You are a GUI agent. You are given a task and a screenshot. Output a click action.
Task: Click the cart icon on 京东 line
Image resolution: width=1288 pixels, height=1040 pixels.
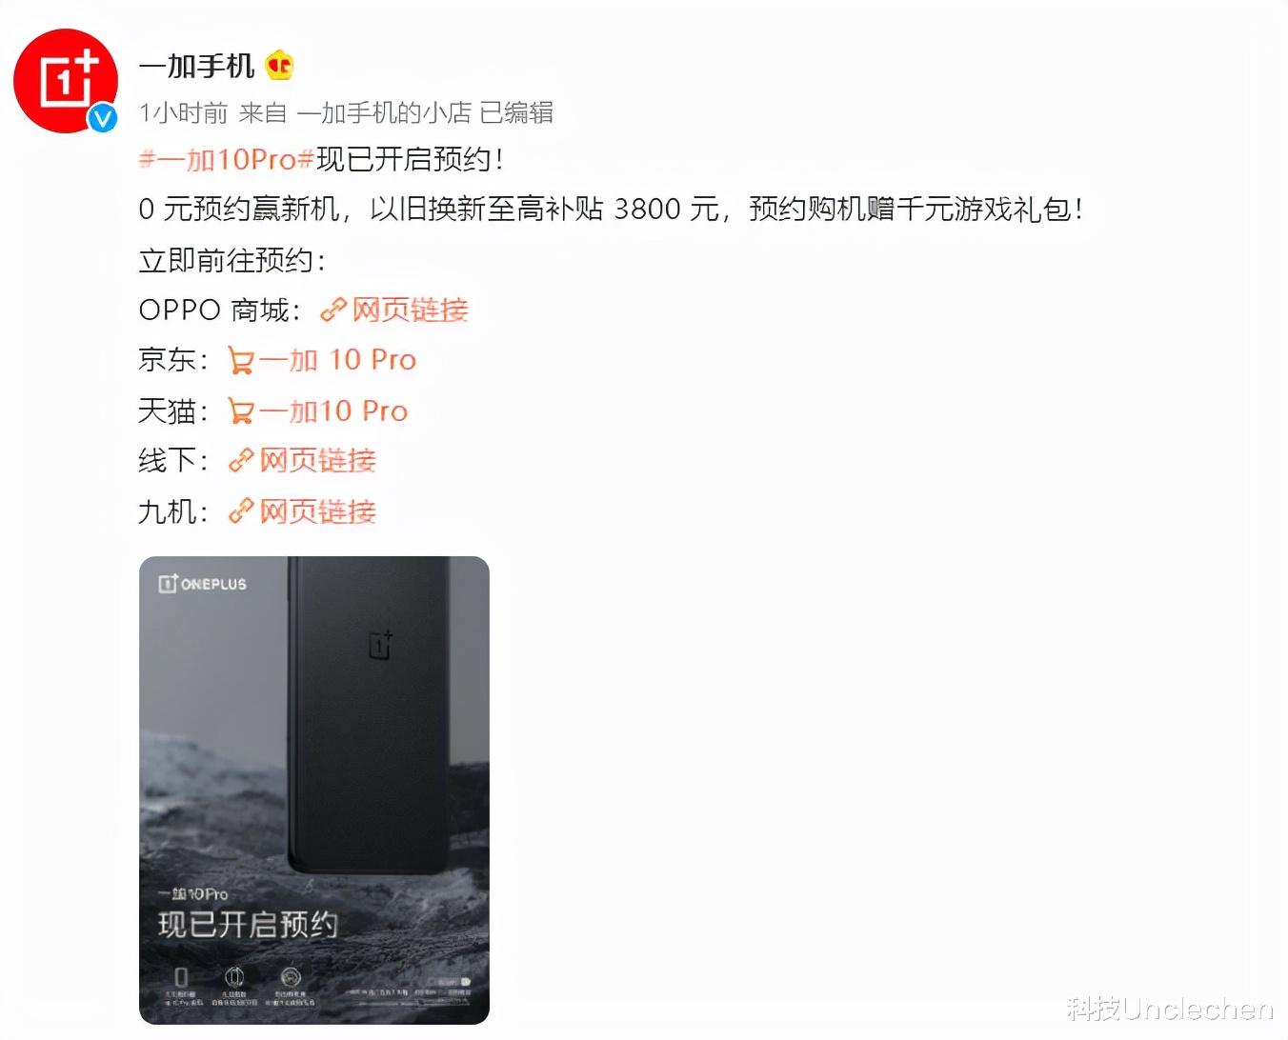click(241, 360)
